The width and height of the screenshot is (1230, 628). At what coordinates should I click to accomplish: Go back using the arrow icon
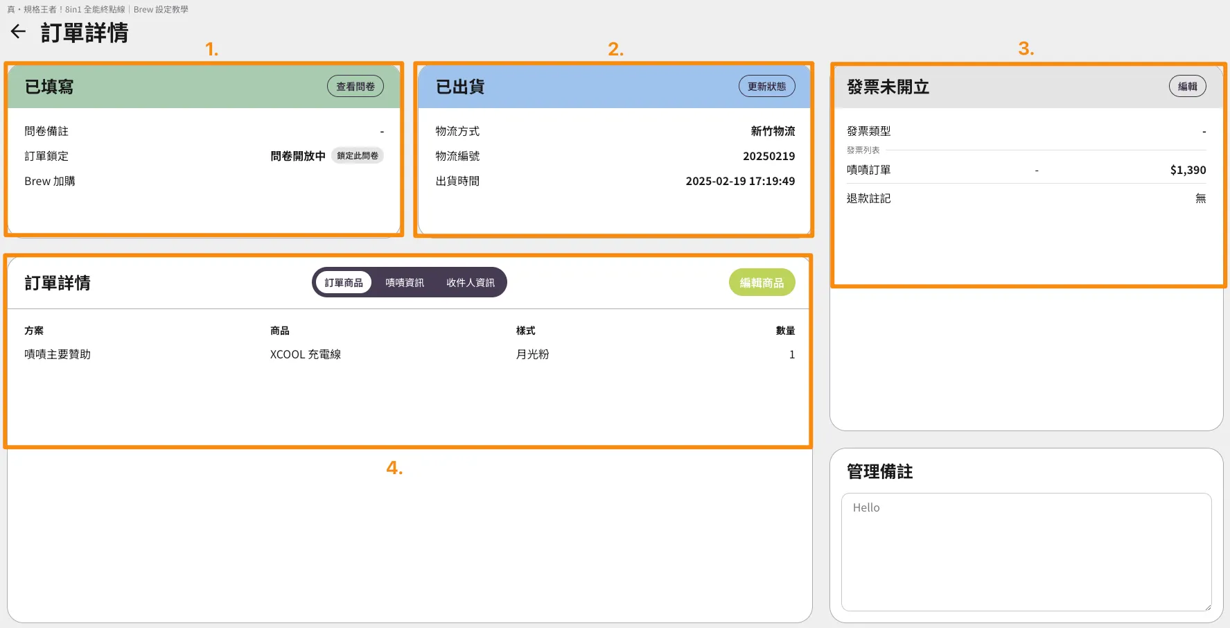[x=18, y=32]
